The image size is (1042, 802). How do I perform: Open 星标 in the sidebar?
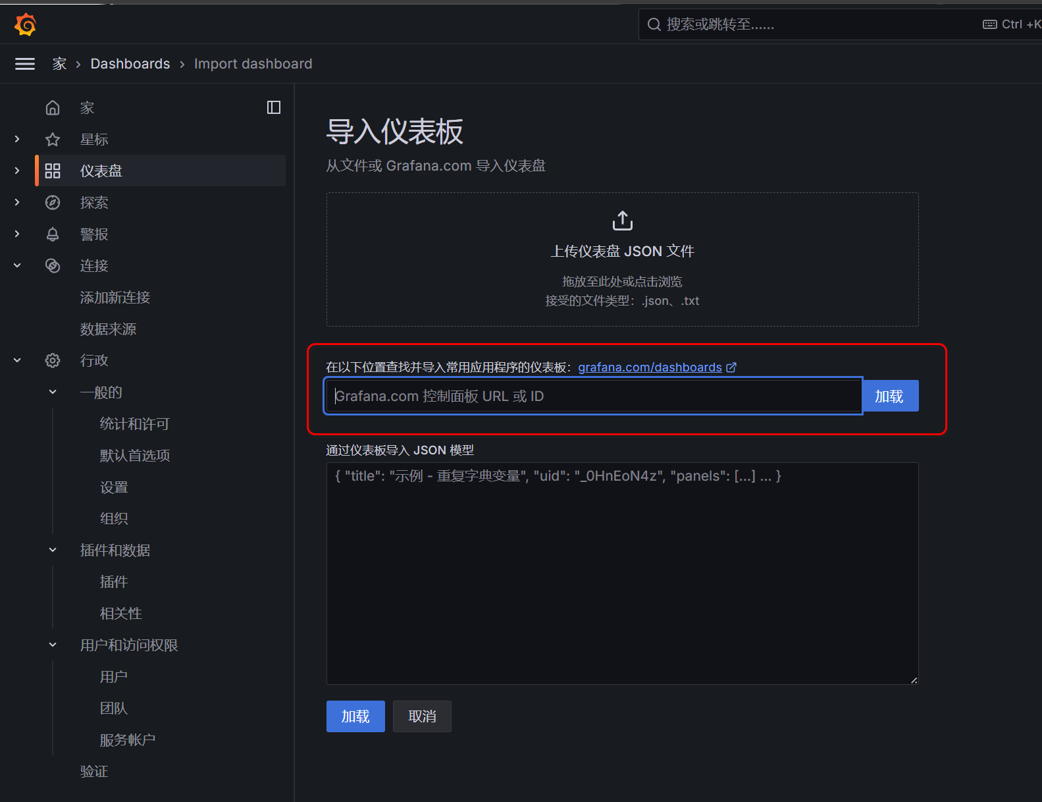(94, 139)
